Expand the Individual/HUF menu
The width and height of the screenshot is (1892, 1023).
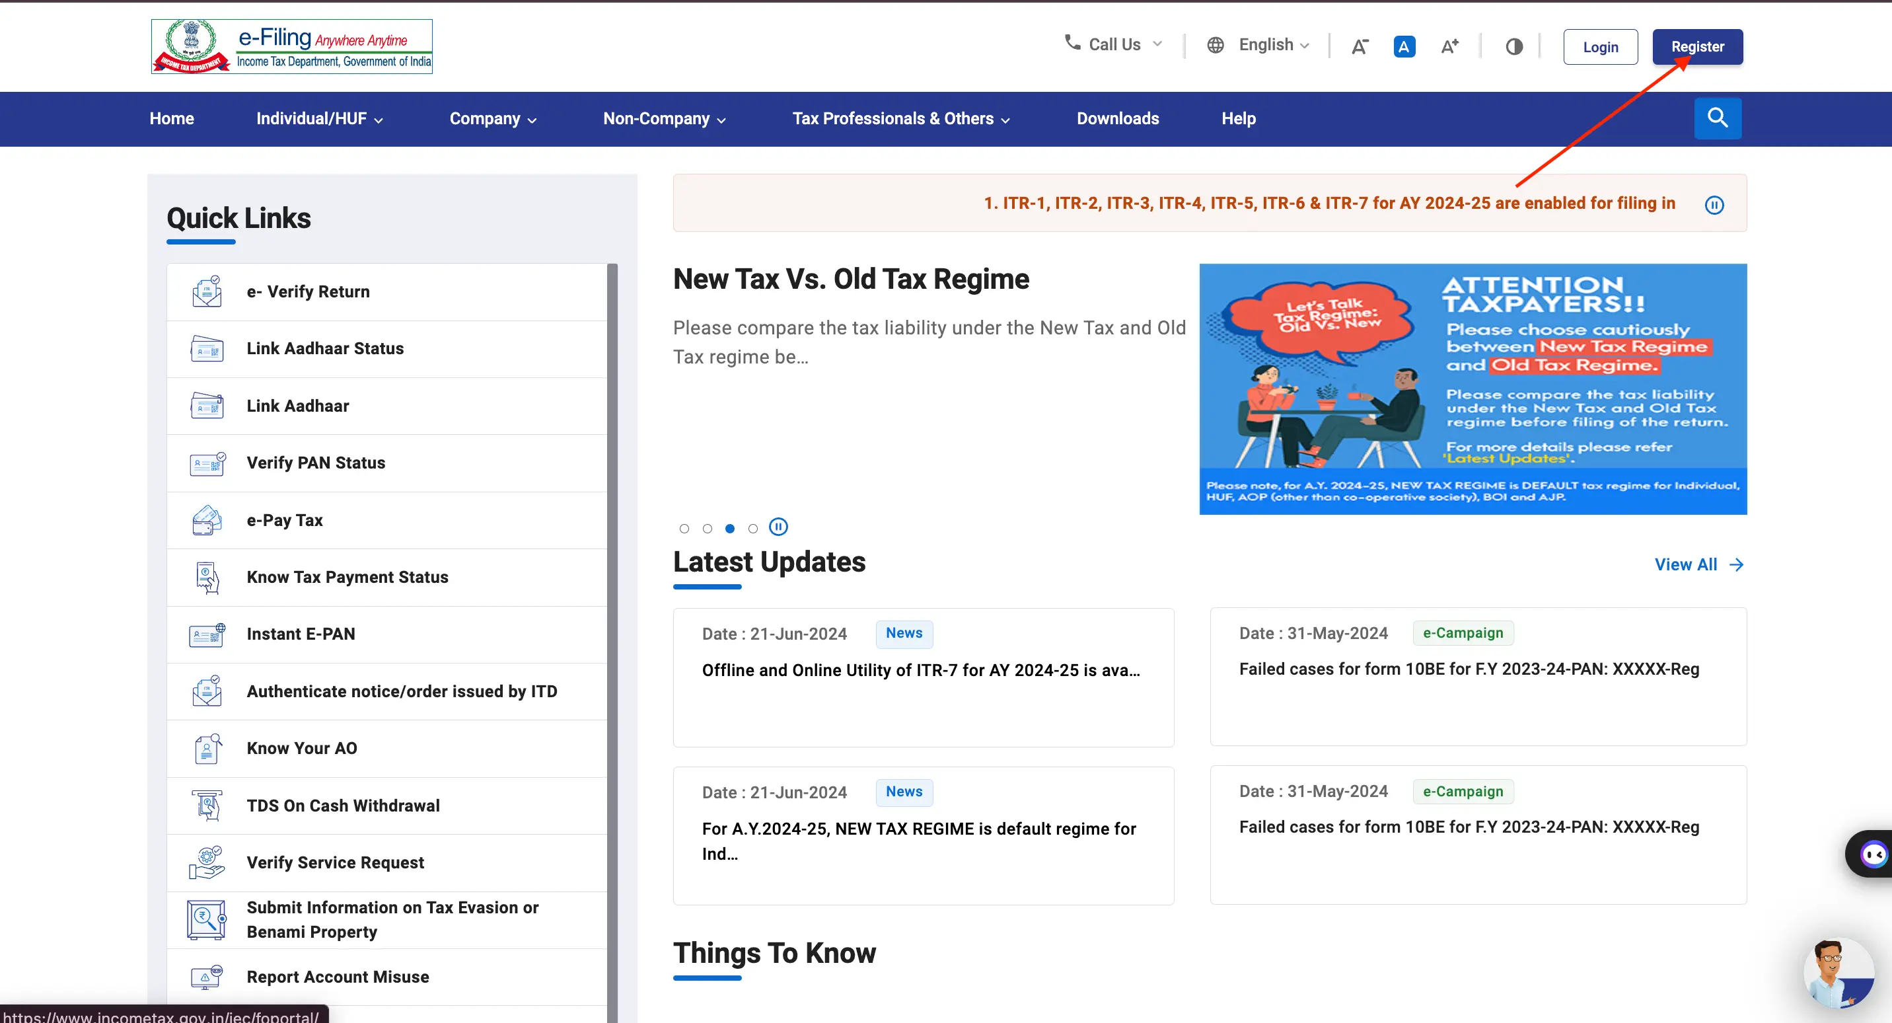[320, 118]
